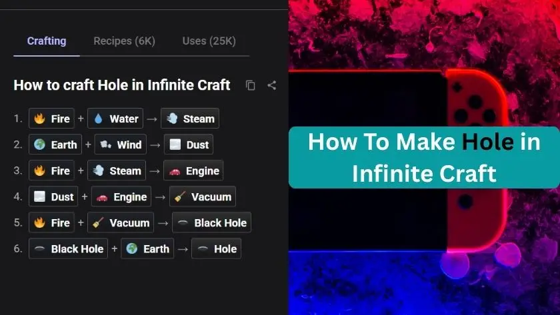Open Dust result in step 2
This screenshot has width=560, height=315.
click(x=189, y=145)
